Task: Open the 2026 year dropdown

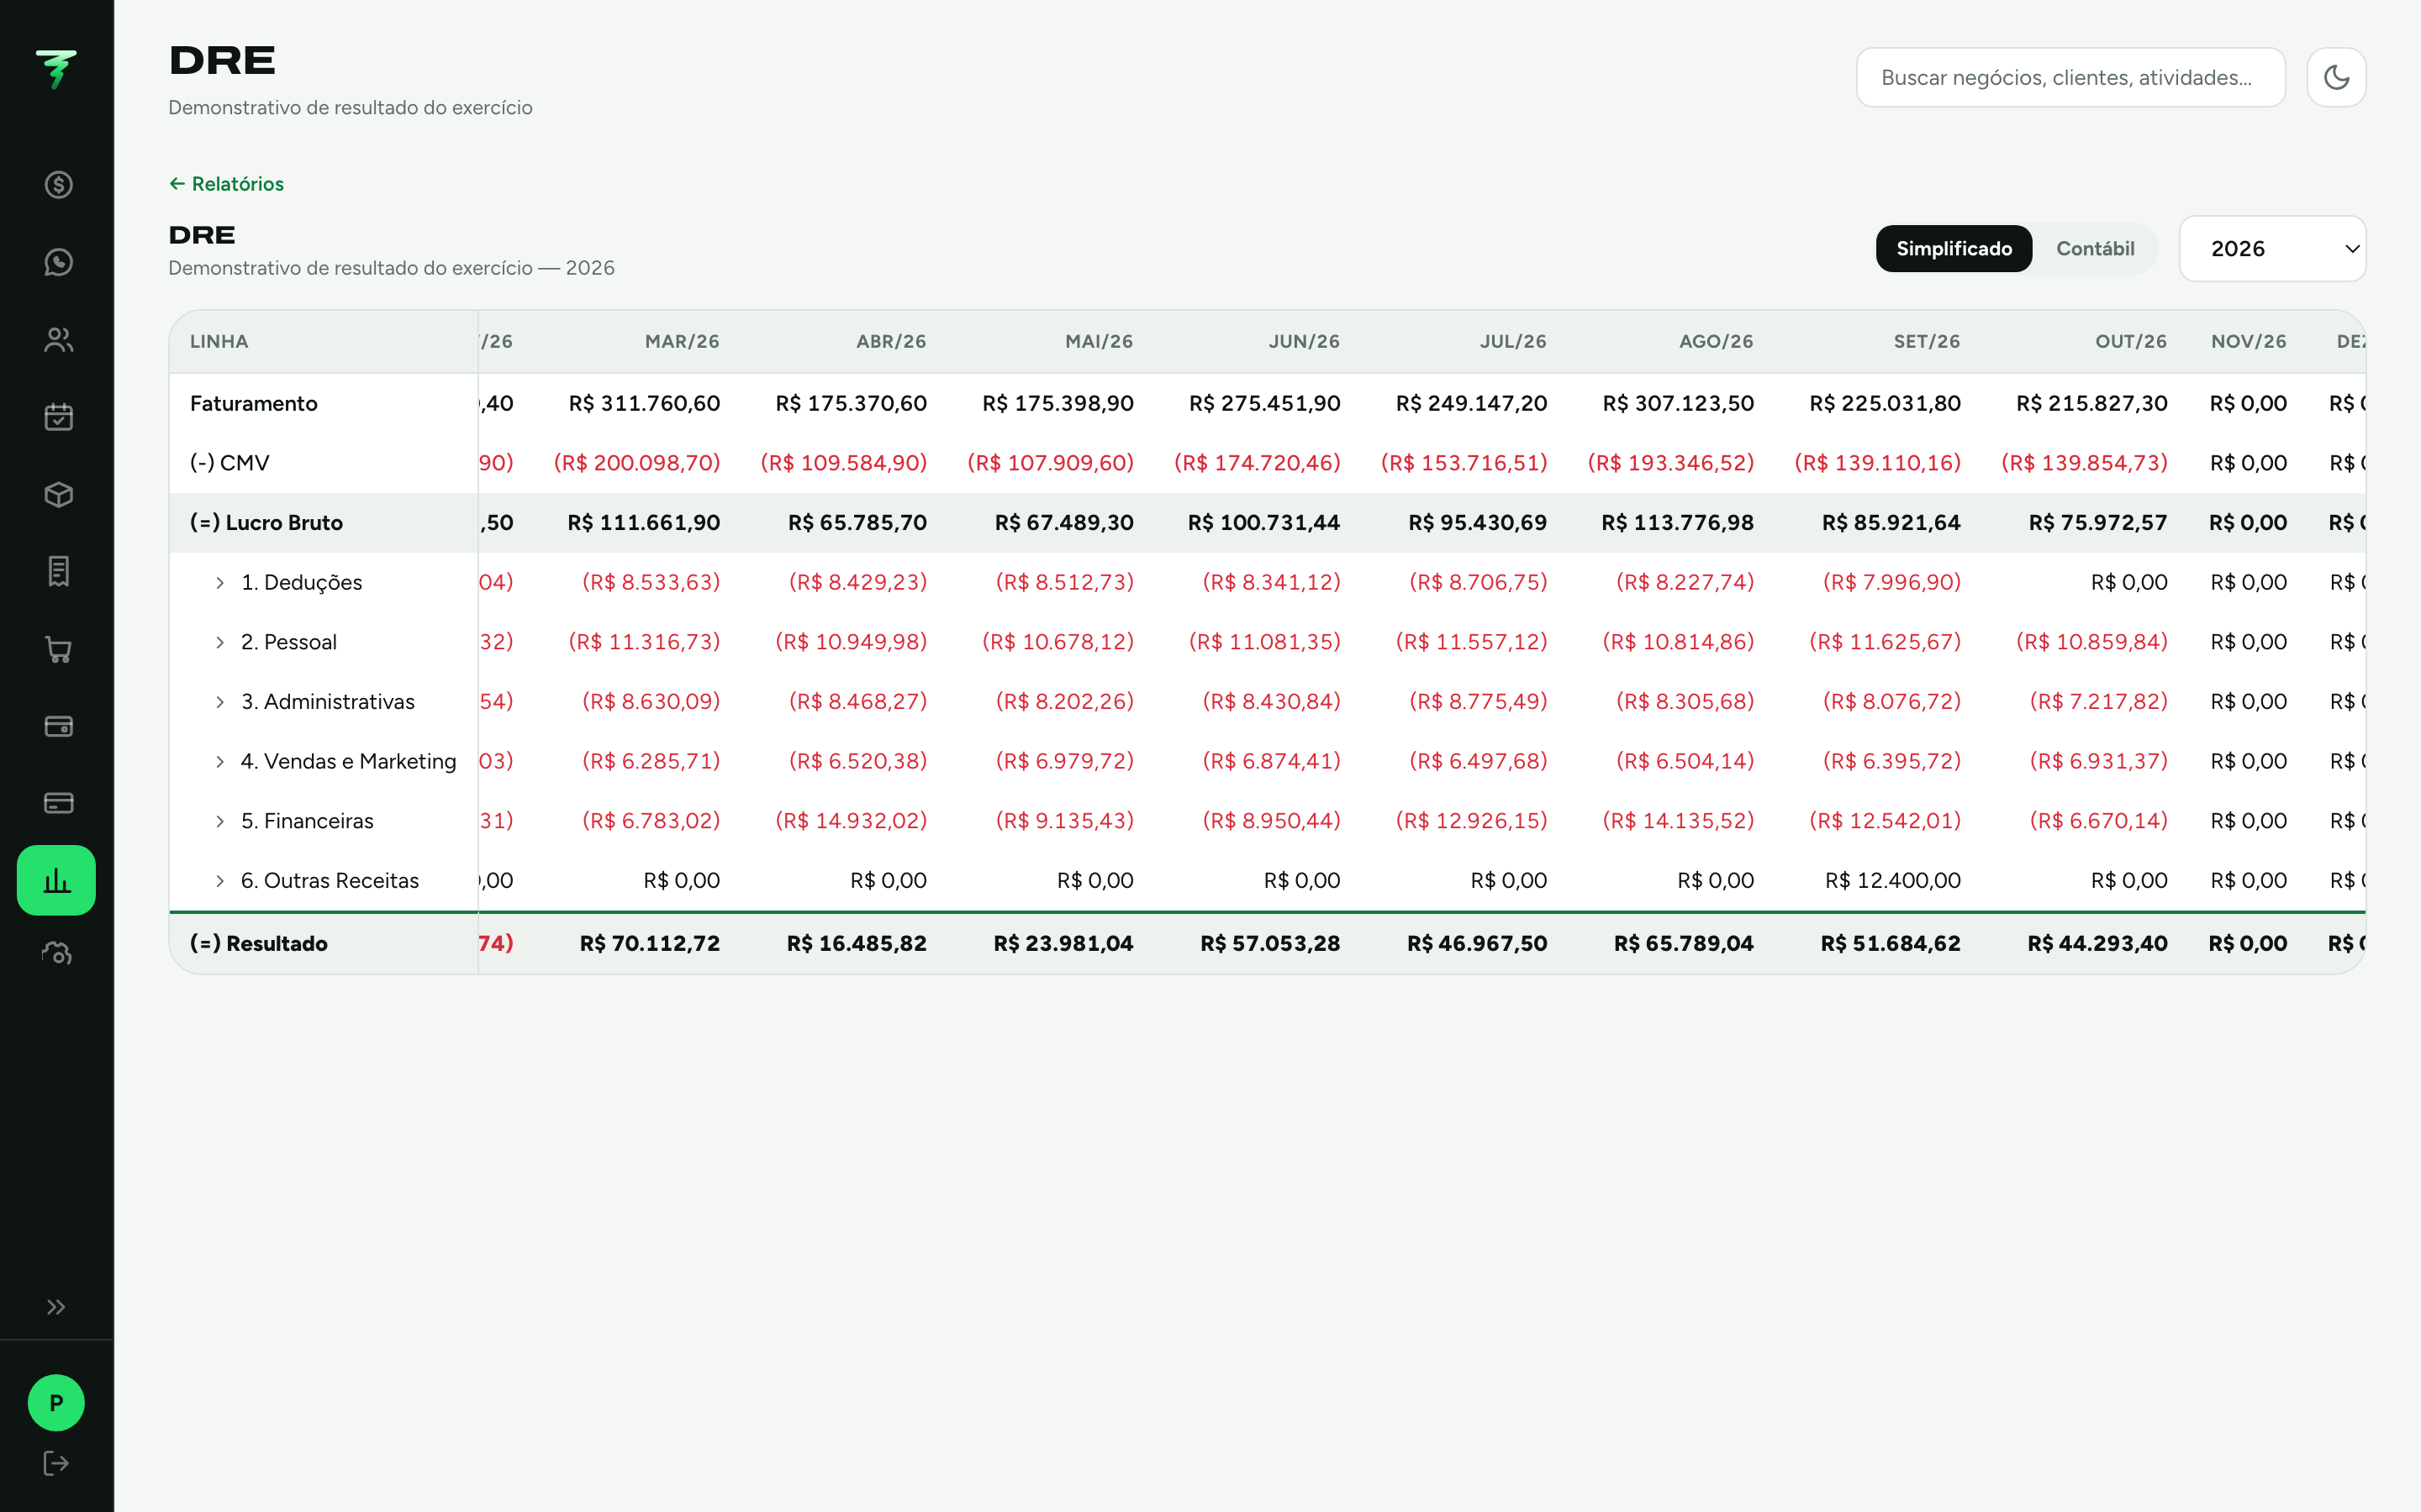Action: click(x=2272, y=248)
